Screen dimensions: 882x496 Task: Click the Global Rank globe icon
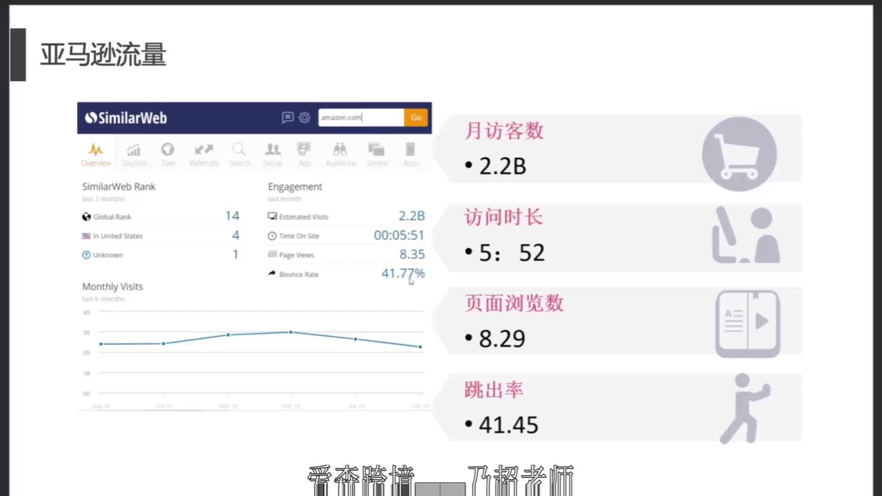coord(86,217)
